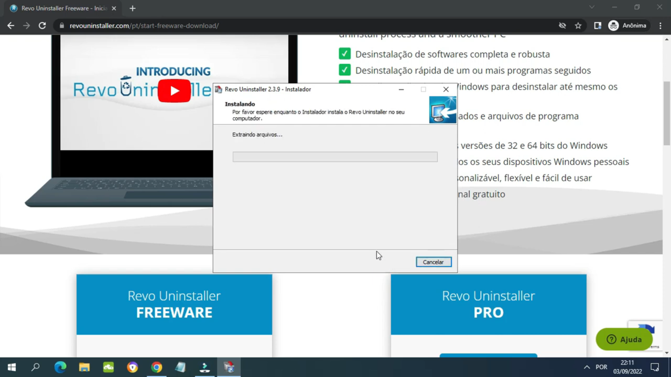Screen dimensions: 671x377
Task: Bookmark this page with the star icon
Action: click(x=578, y=25)
